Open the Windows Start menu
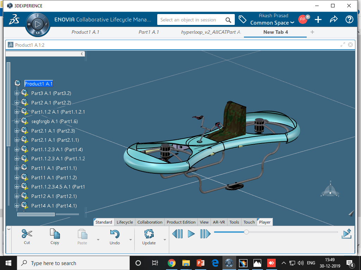Viewport: 361px width, 270px height. point(8,263)
